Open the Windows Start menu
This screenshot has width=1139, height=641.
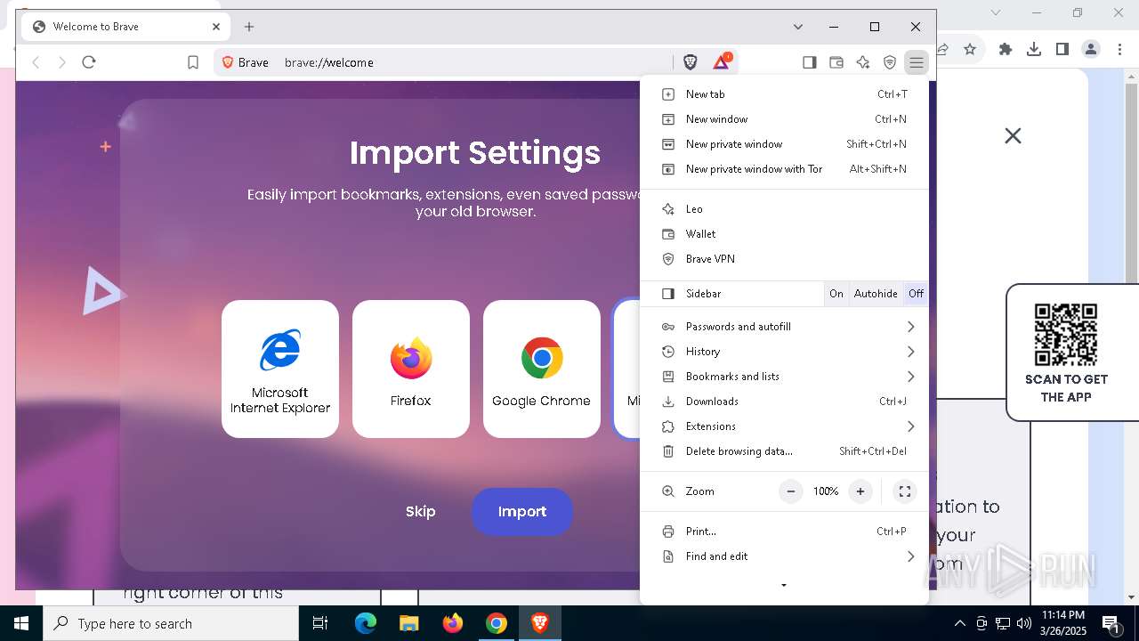click(21, 623)
